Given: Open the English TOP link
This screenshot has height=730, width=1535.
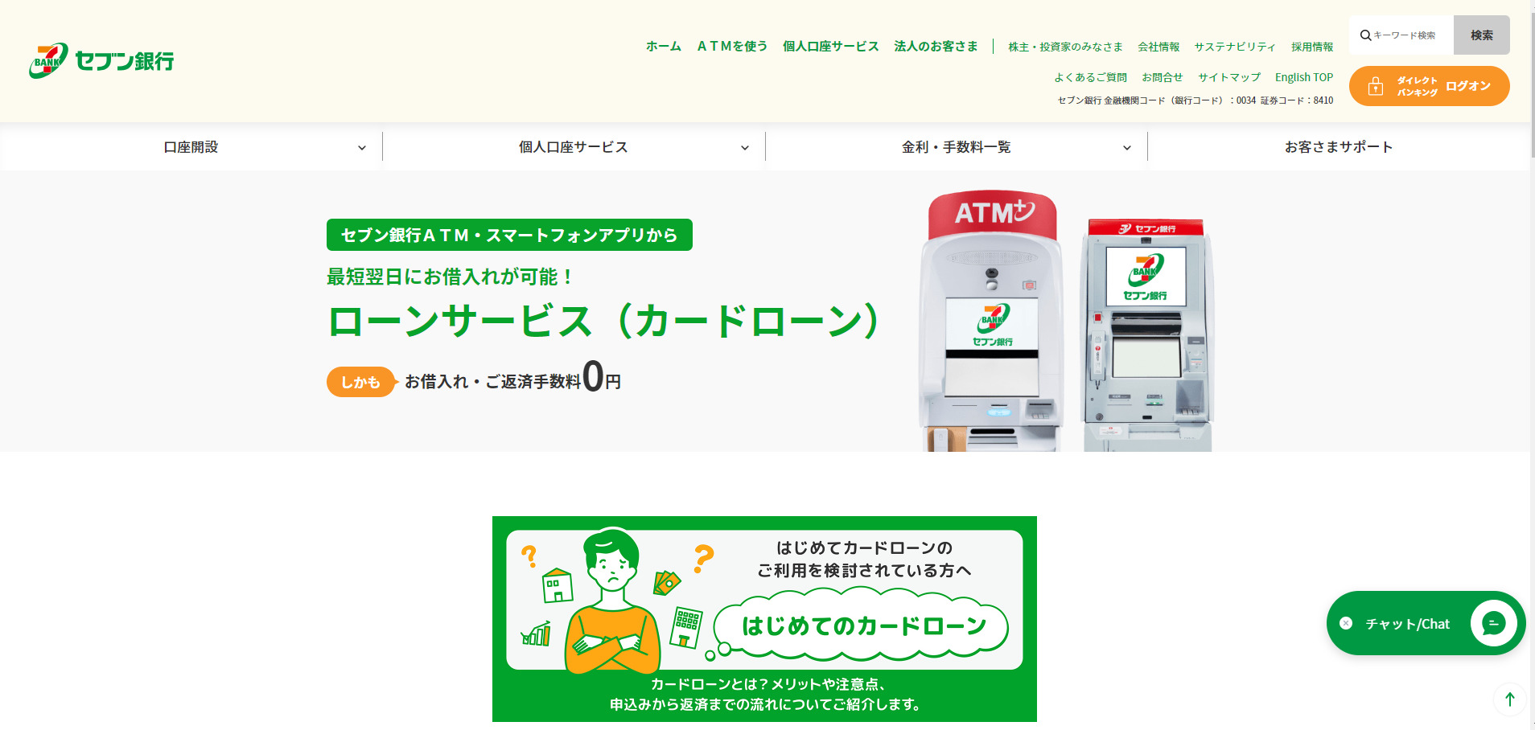Looking at the screenshot, I should pos(1304,76).
